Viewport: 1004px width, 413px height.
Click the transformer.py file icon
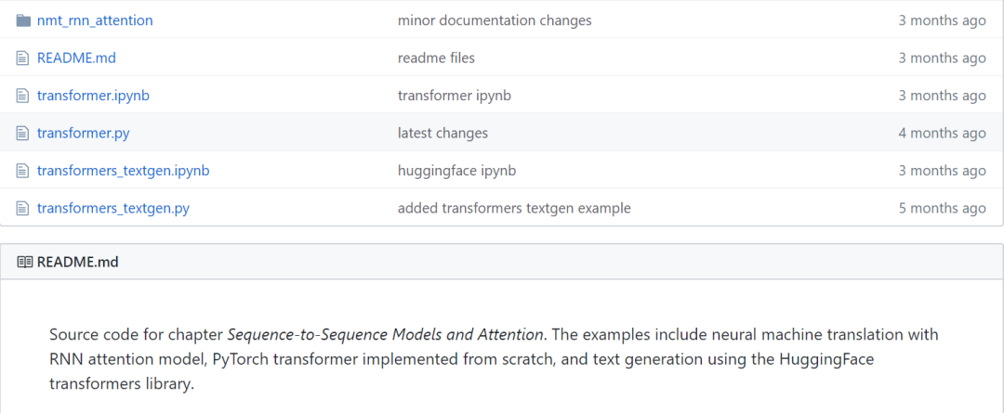23,133
